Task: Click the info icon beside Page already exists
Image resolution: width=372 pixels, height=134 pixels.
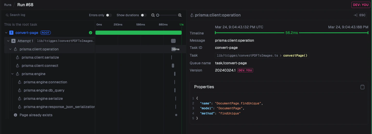Action: (15, 115)
